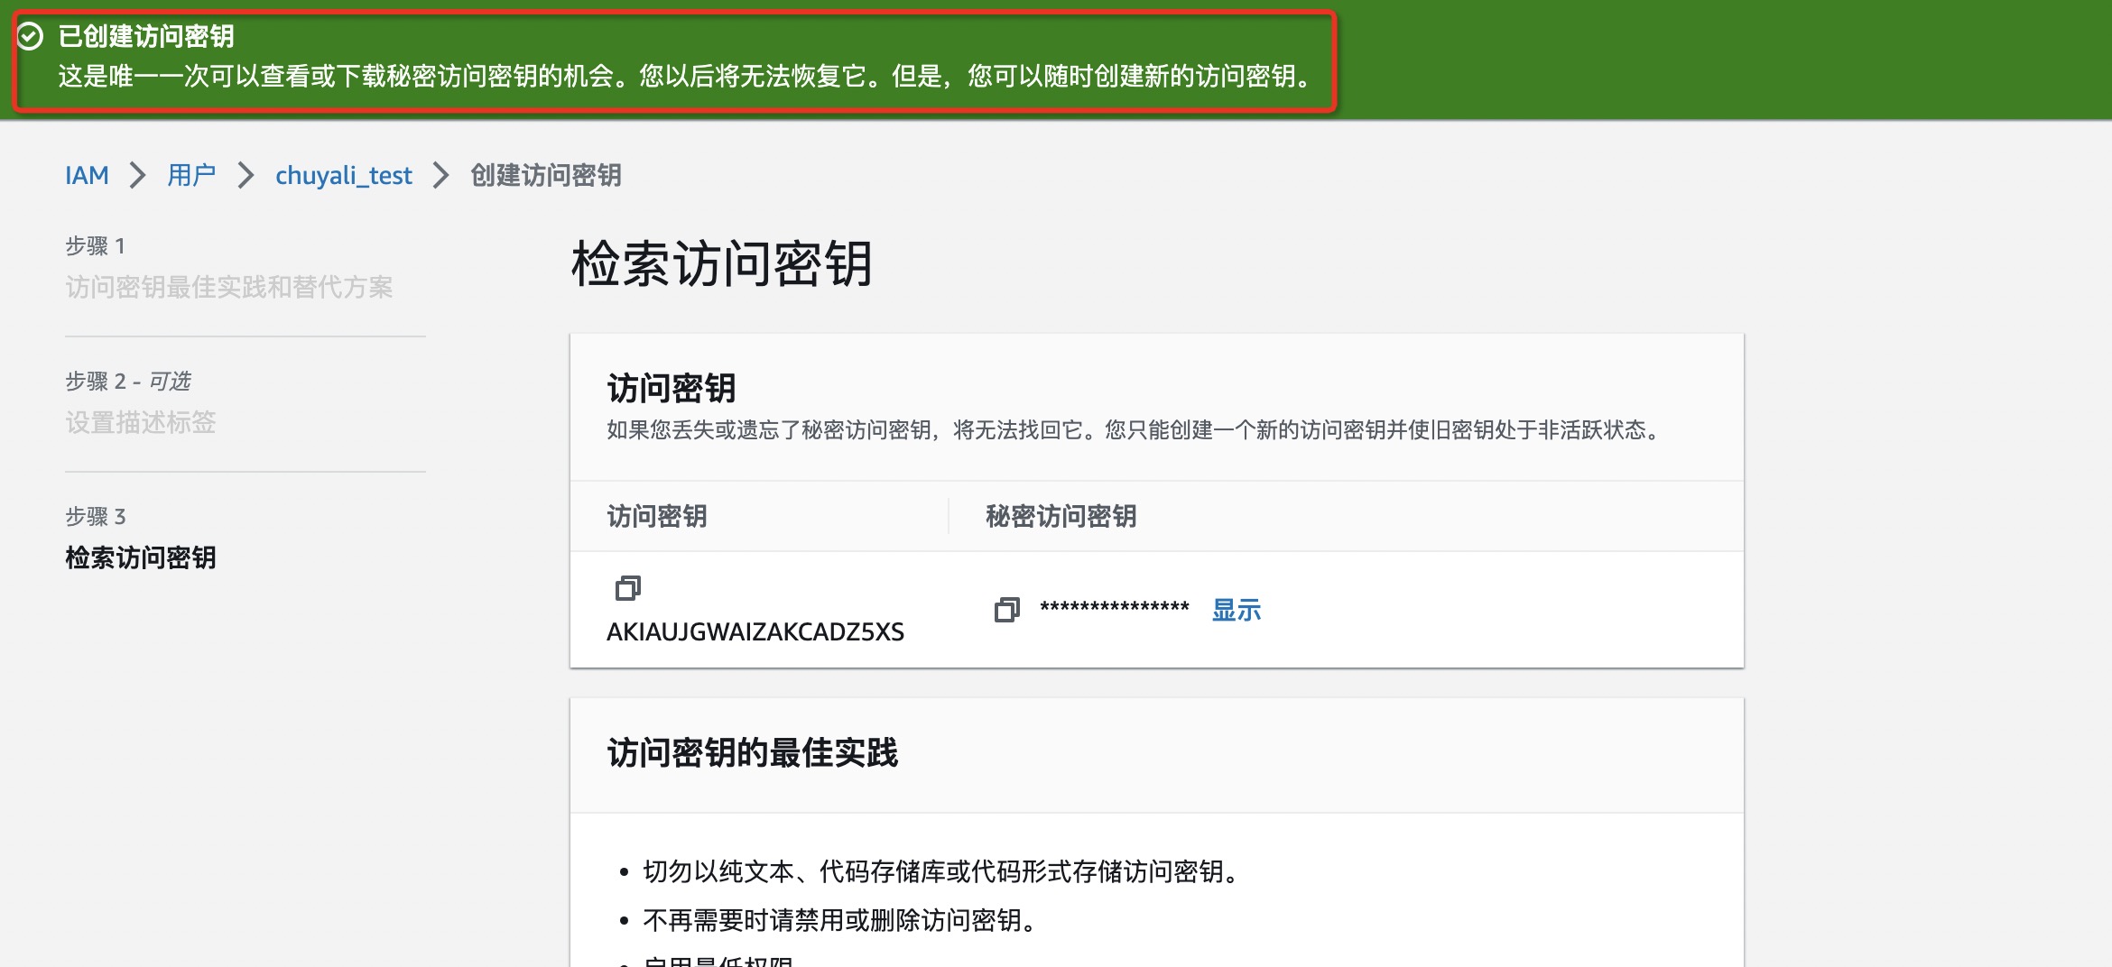Viewport: 2112px width, 967px height.
Task: Select the access key text AKIAUJGWAIZAKCADZ5XS
Action: point(755,631)
